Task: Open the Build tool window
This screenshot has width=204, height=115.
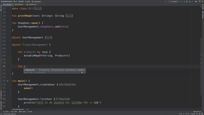Action: [x=30, y=111]
